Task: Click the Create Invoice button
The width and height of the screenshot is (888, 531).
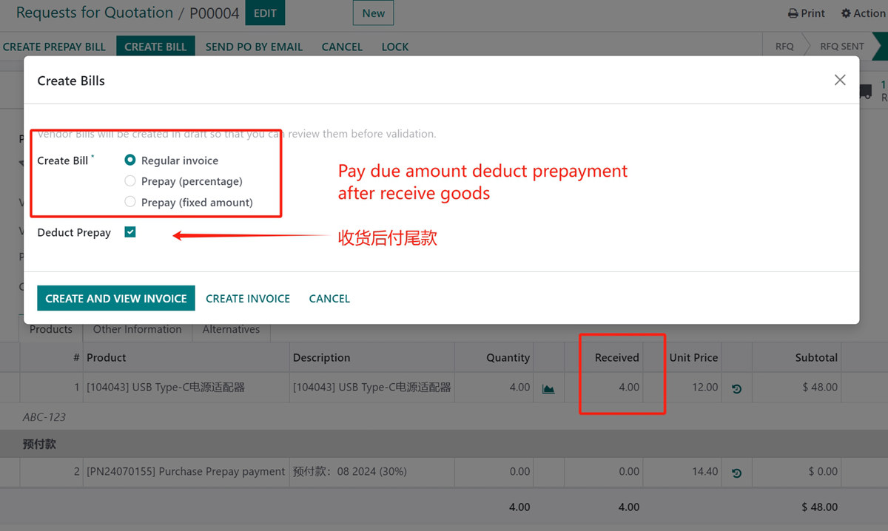Action: pyautogui.click(x=248, y=299)
